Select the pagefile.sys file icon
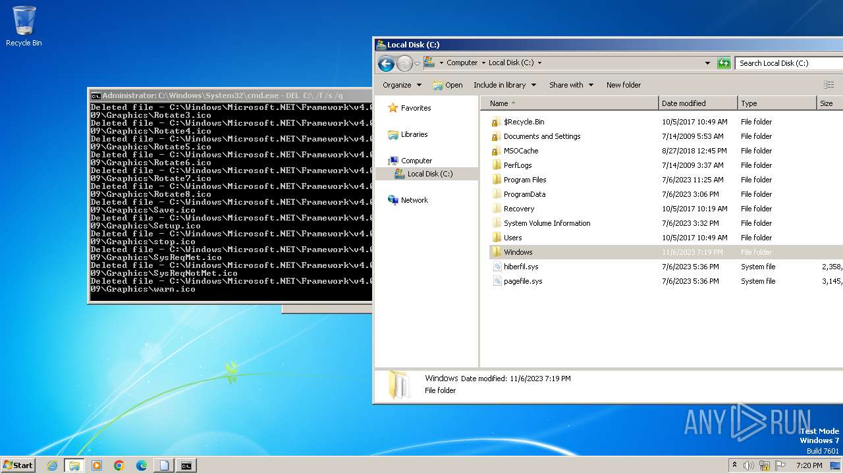 497,281
